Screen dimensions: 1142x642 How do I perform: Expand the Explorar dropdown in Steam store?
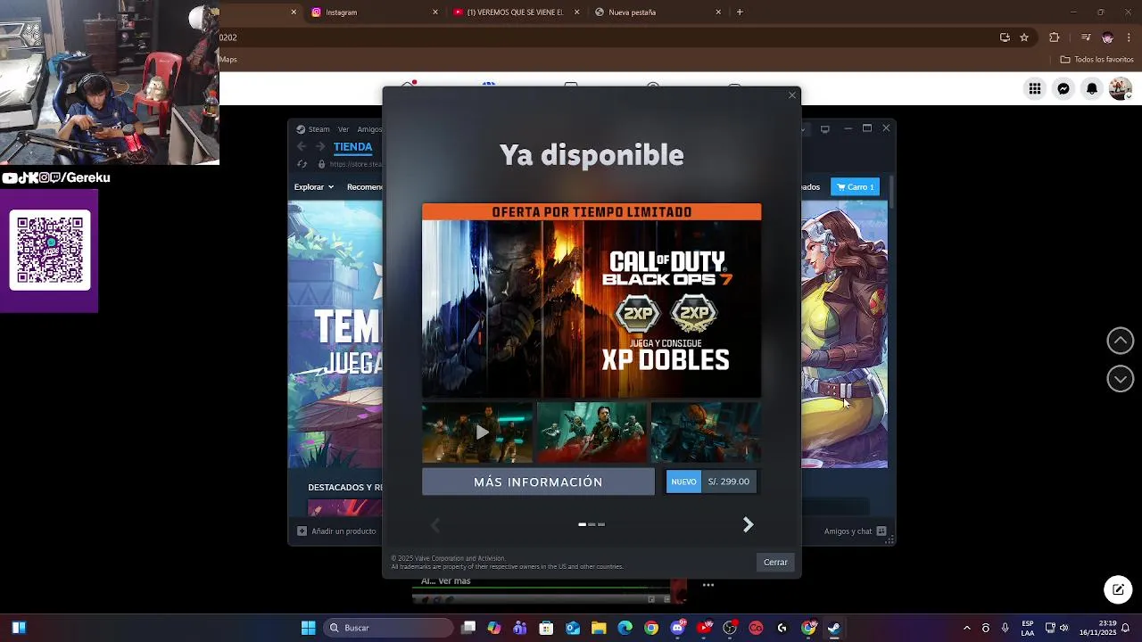[314, 187]
